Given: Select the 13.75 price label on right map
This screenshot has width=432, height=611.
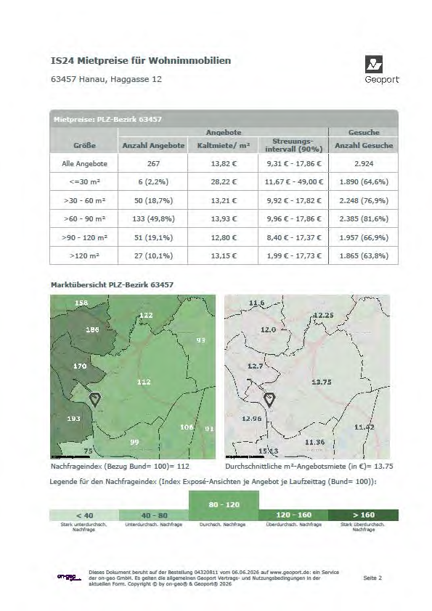Looking at the screenshot, I should click(x=322, y=382).
